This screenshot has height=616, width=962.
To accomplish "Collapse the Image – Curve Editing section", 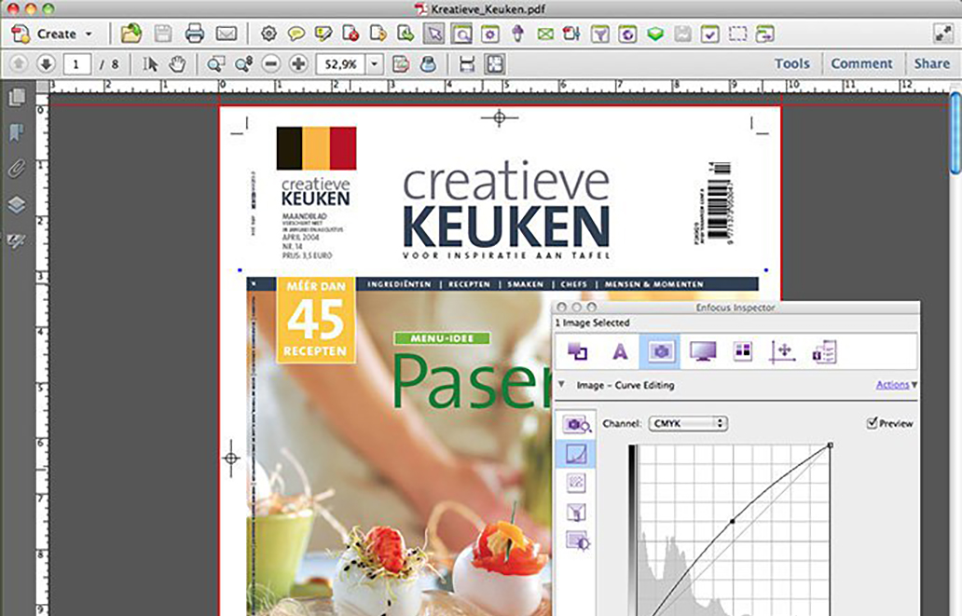I will [562, 385].
